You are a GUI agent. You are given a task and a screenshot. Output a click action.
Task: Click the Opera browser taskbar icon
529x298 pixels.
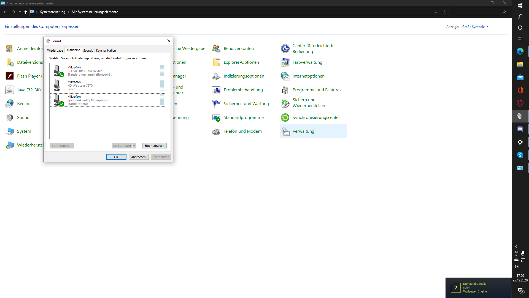point(520,103)
